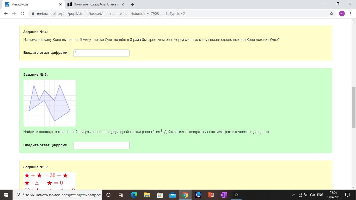Viewport: 356px width, 200px height.
Task: Open the Chrome profile avatar
Action: point(342,14)
